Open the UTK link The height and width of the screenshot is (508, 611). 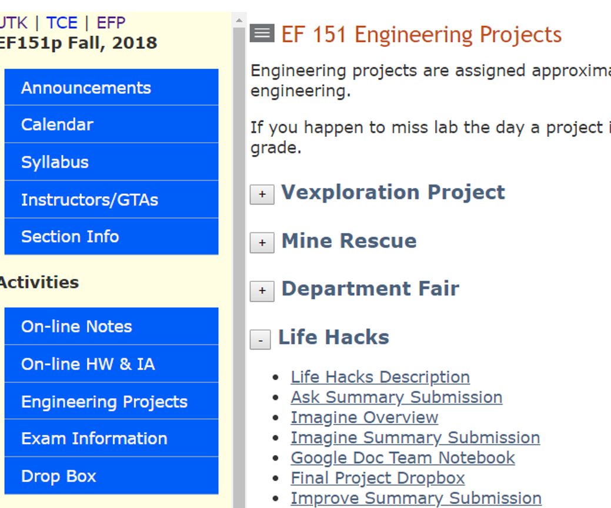tap(14, 22)
